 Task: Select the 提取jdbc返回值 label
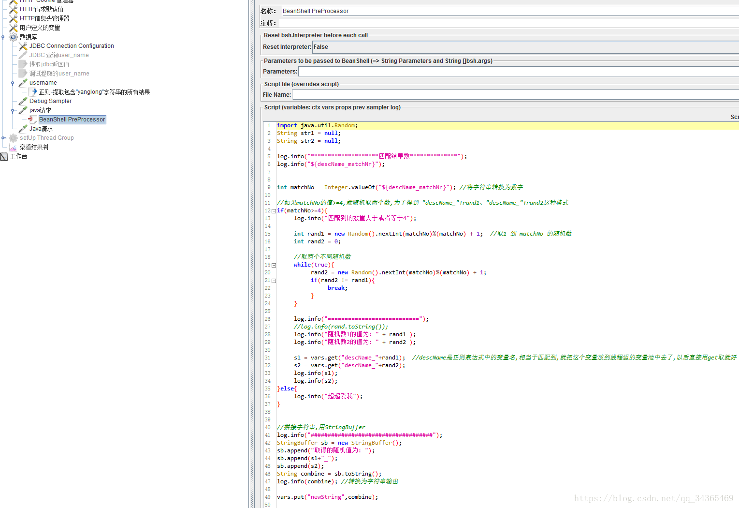[49, 64]
